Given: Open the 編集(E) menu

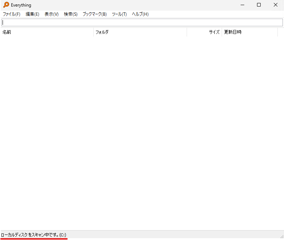Looking at the screenshot, I should (32, 14).
